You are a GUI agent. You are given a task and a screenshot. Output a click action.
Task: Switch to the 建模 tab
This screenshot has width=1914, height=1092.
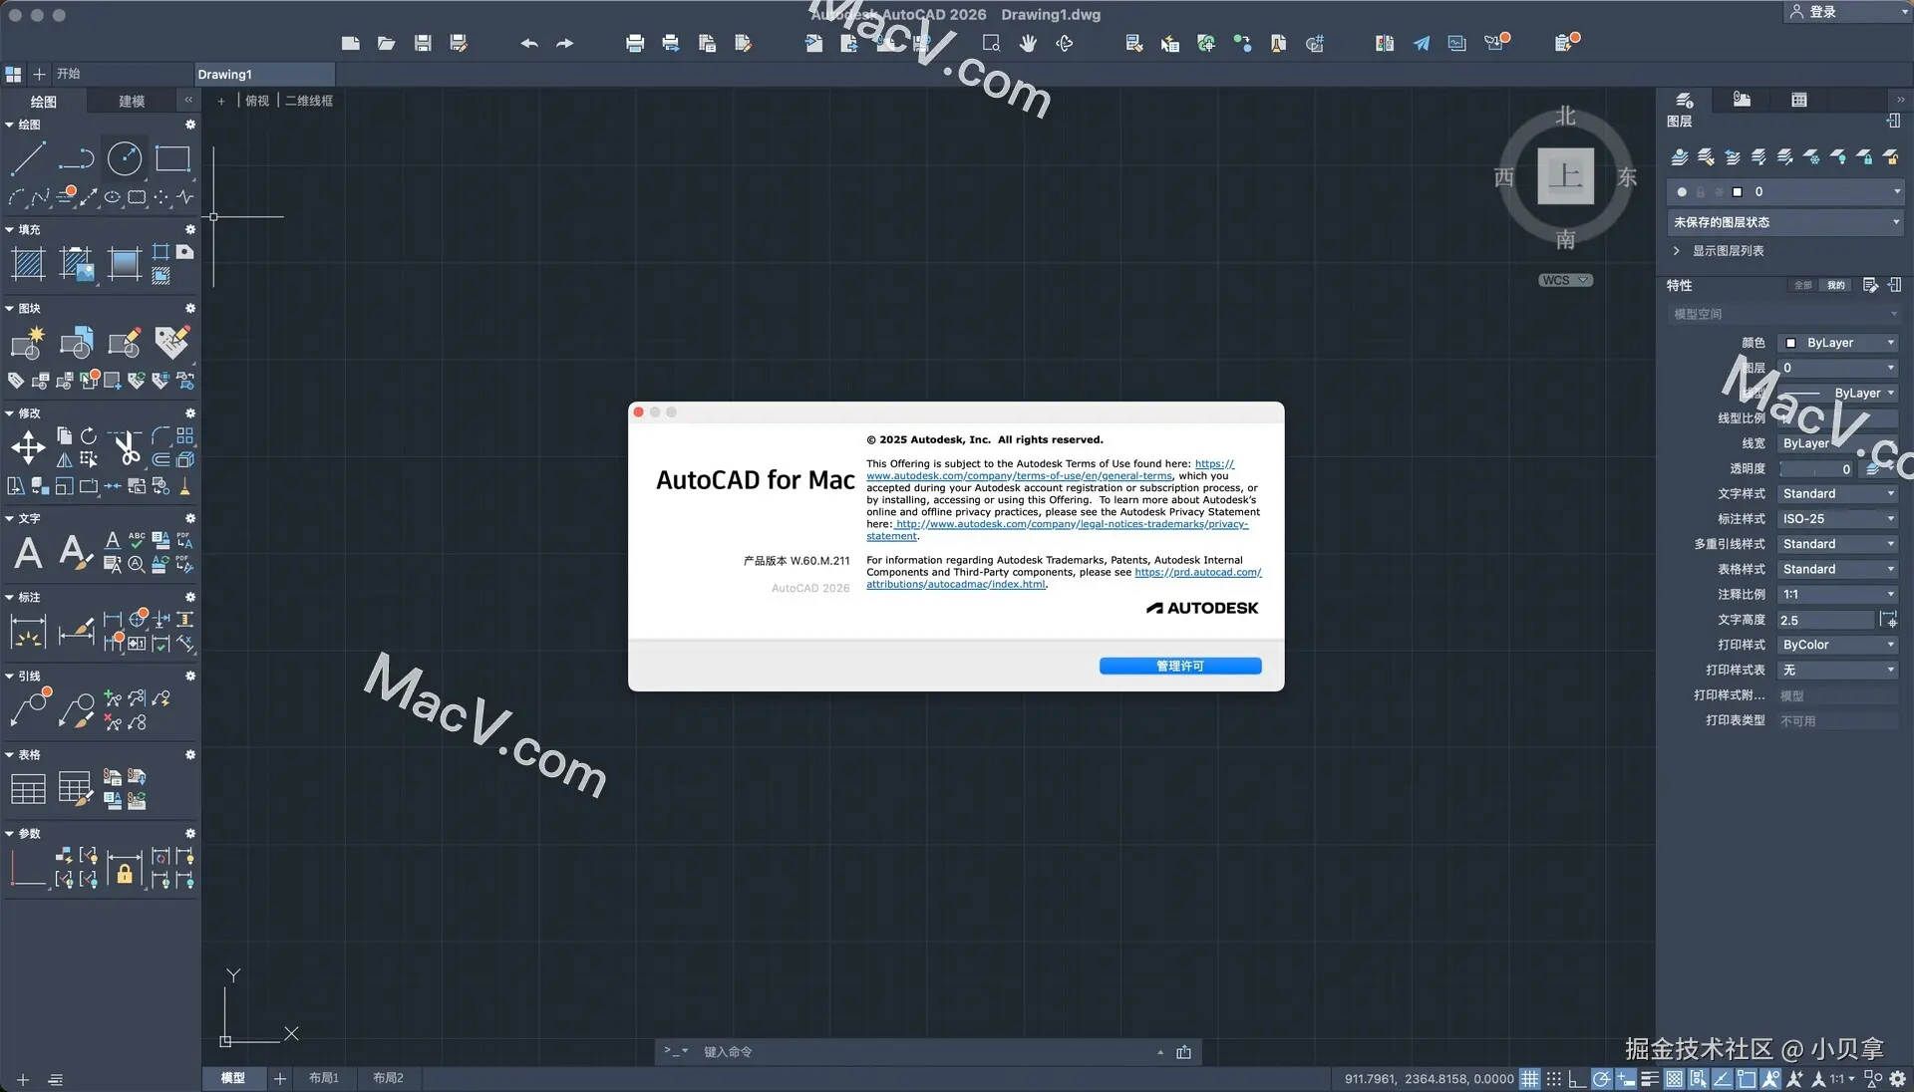click(x=132, y=101)
